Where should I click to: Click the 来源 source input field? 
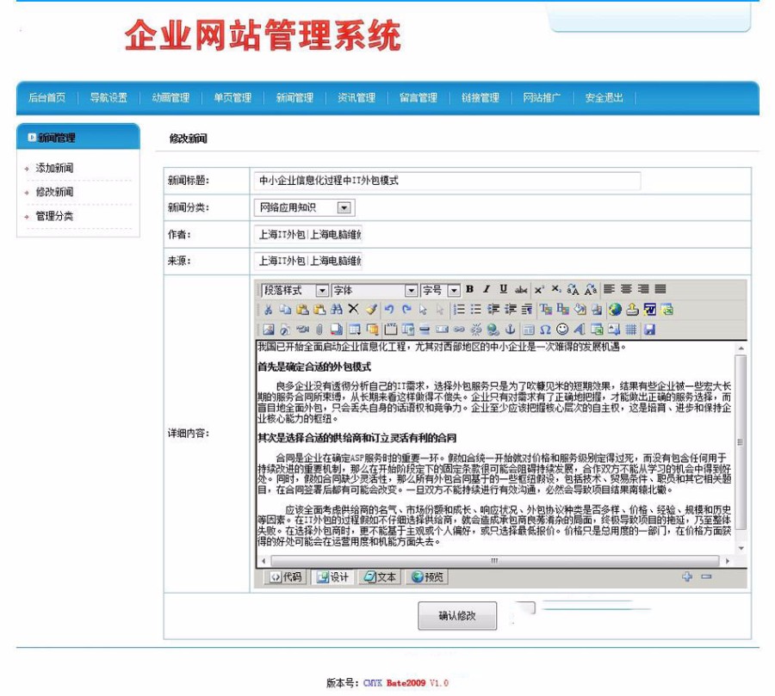[308, 261]
